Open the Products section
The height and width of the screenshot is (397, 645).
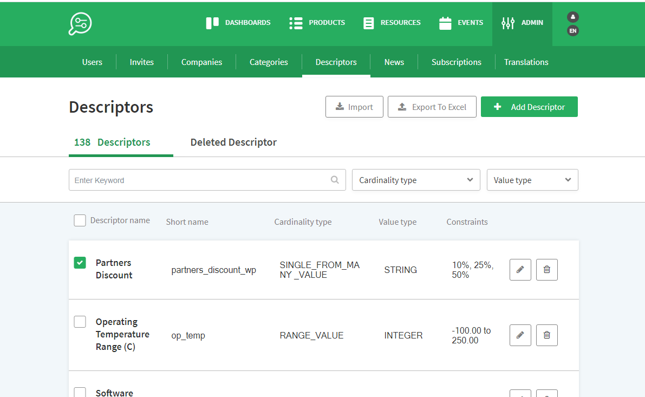[x=317, y=23]
